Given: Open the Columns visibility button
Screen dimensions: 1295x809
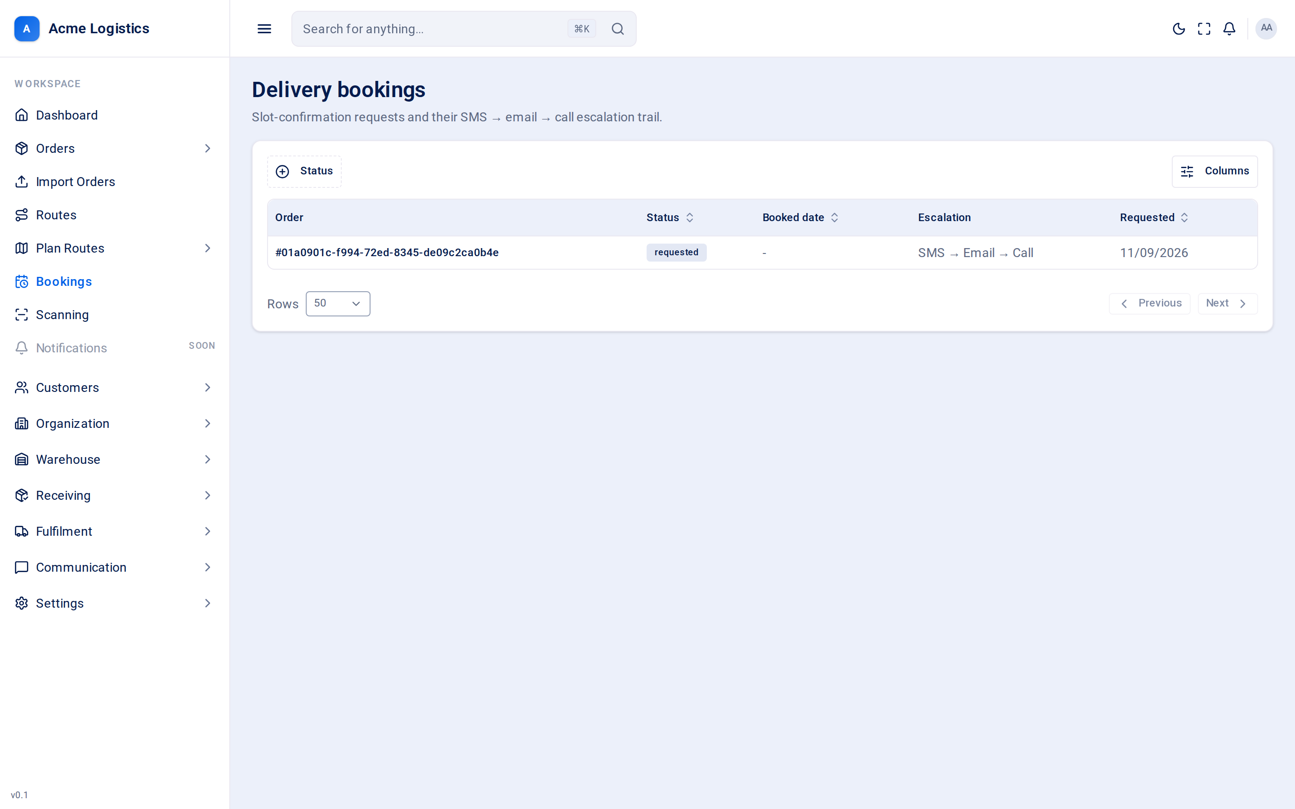Looking at the screenshot, I should pyautogui.click(x=1214, y=171).
